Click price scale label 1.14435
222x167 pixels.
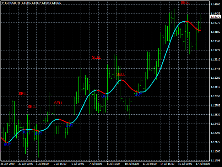[x=216, y=14]
